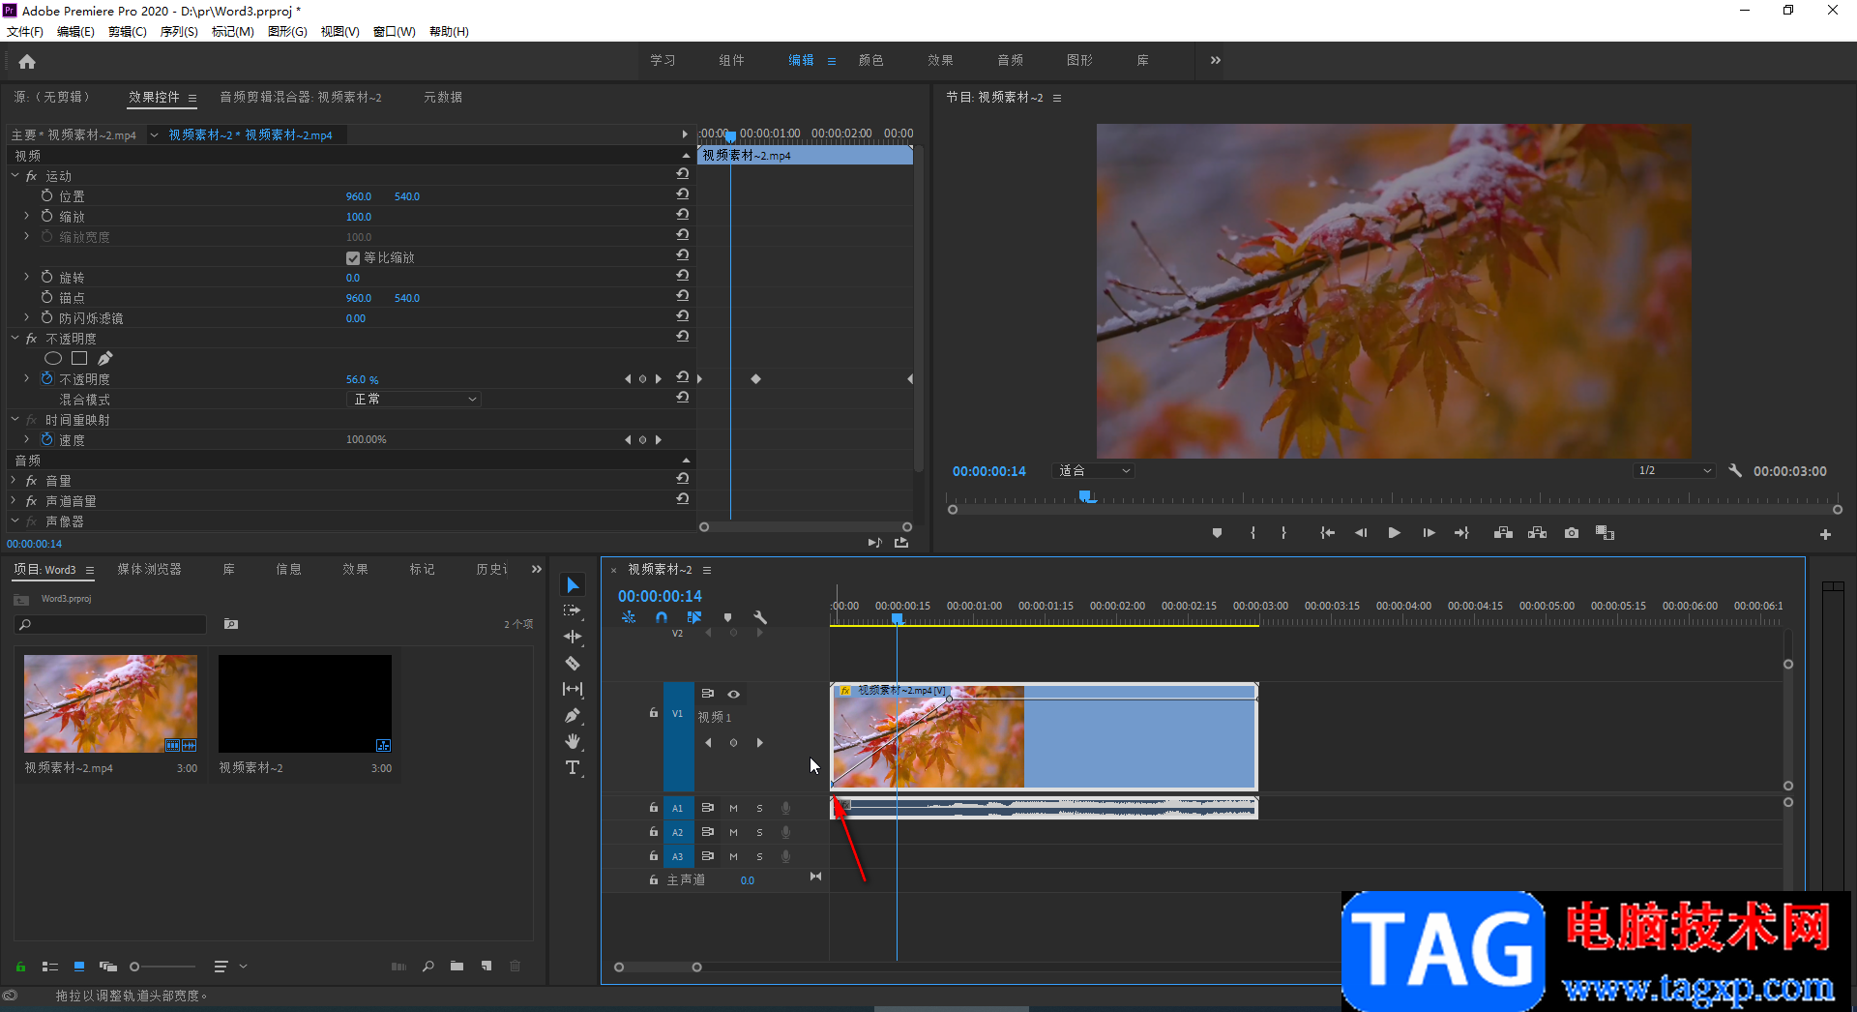The image size is (1857, 1012).
Task: Select the Type tool
Action: click(x=573, y=767)
